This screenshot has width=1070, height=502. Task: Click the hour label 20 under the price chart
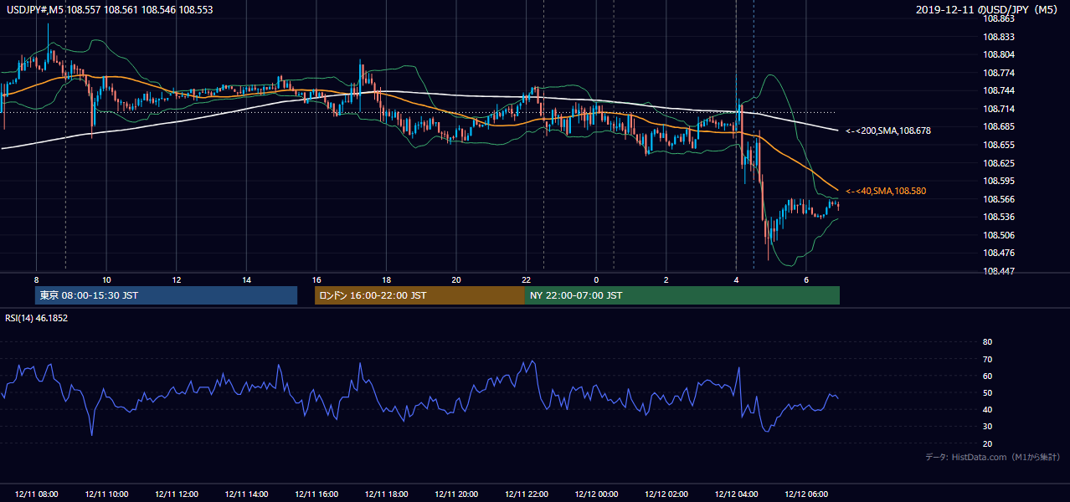click(456, 279)
